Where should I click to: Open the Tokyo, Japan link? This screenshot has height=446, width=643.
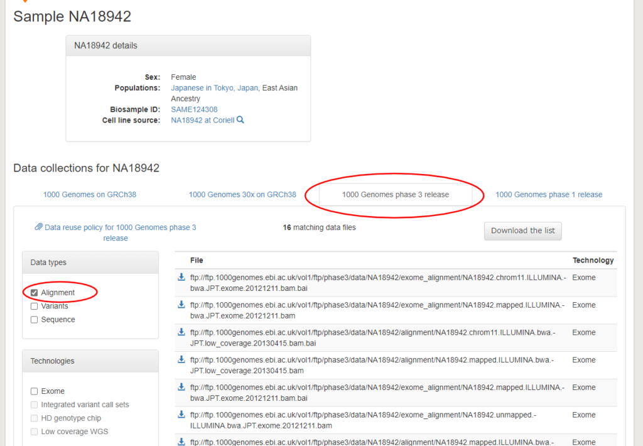235,88
